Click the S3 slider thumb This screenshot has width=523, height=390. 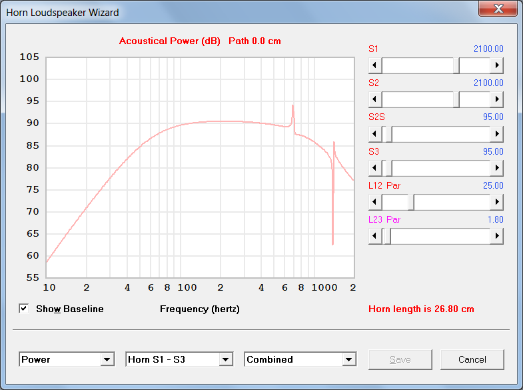pyautogui.click(x=389, y=168)
